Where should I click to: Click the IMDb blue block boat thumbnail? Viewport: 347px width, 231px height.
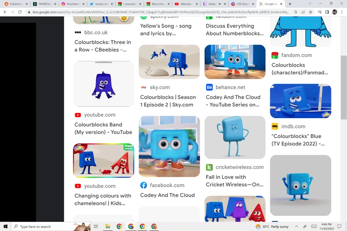301,101
